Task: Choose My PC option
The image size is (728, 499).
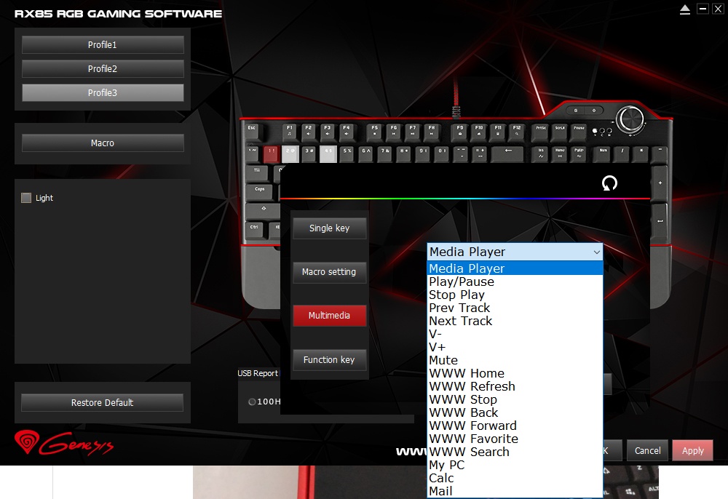Action: pyautogui.click(x=515, y=465)
